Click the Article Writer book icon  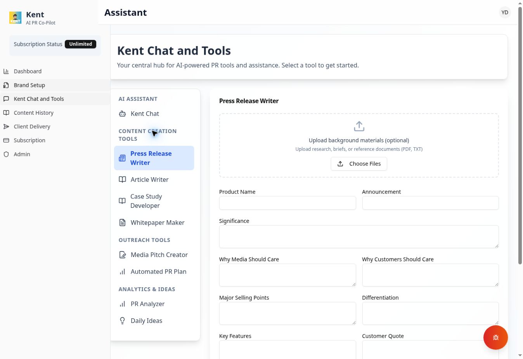[x=122, y=179]
